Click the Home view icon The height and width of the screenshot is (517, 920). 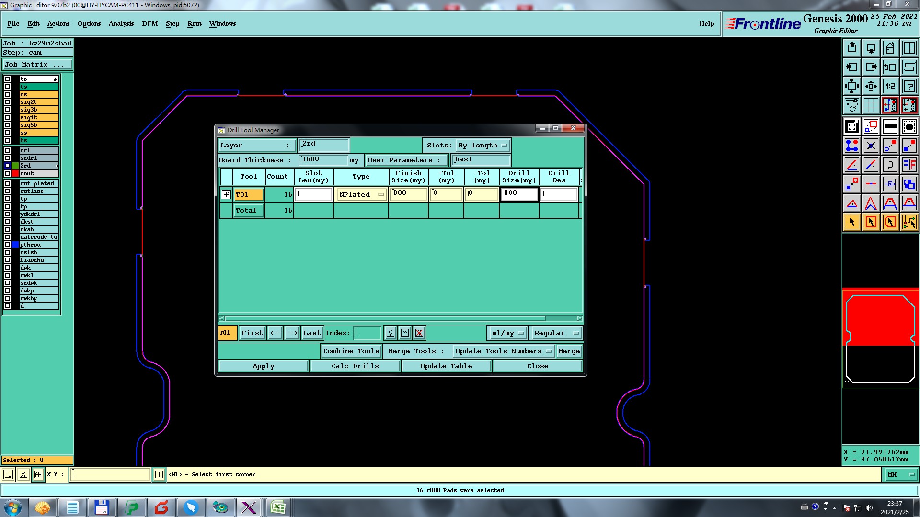pos(890,48)
